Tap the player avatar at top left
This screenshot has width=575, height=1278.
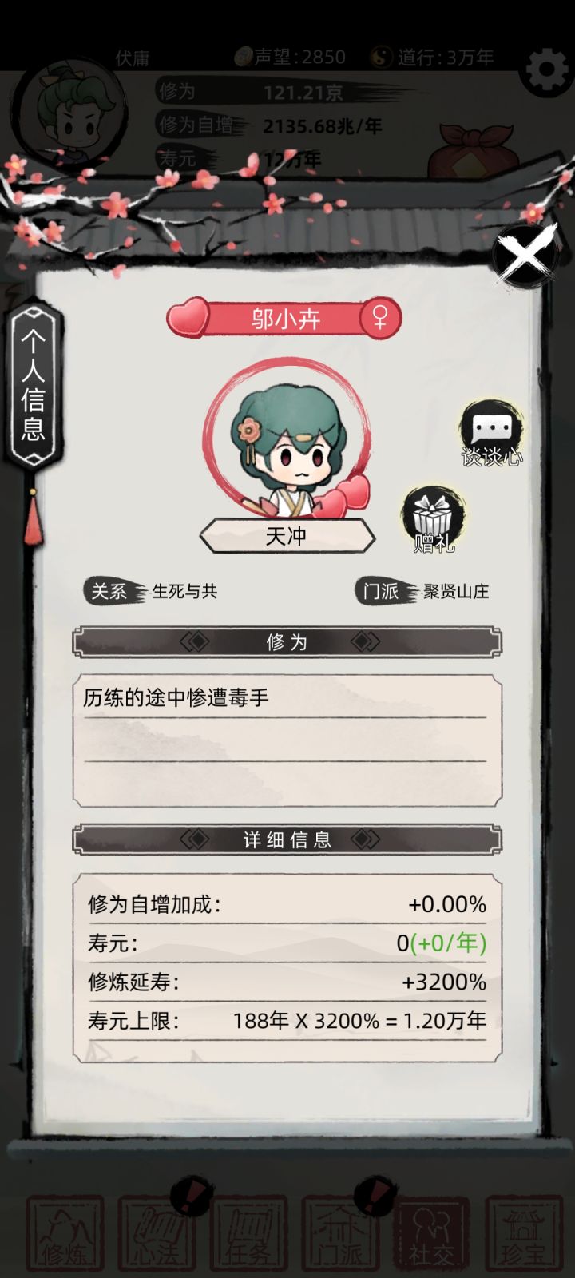point(69,111)
